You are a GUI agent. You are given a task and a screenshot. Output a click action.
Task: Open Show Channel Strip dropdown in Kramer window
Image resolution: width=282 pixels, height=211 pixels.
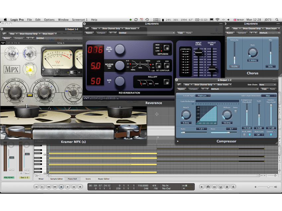pyautogui.click(x=30, y=33)
